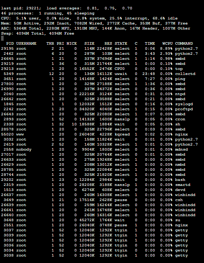
Task: Click the 'uwait' state entry
Action: pos(121,74)
